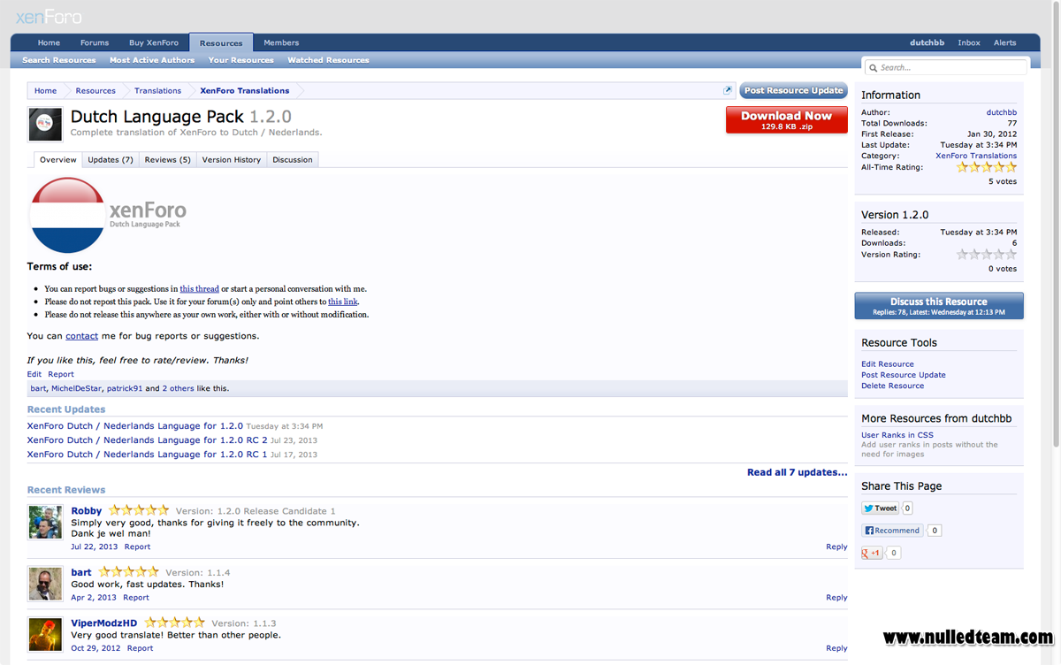Open bart's reviewer avatar
Screen dimensions: 1061x665
[x=45, y=585]
